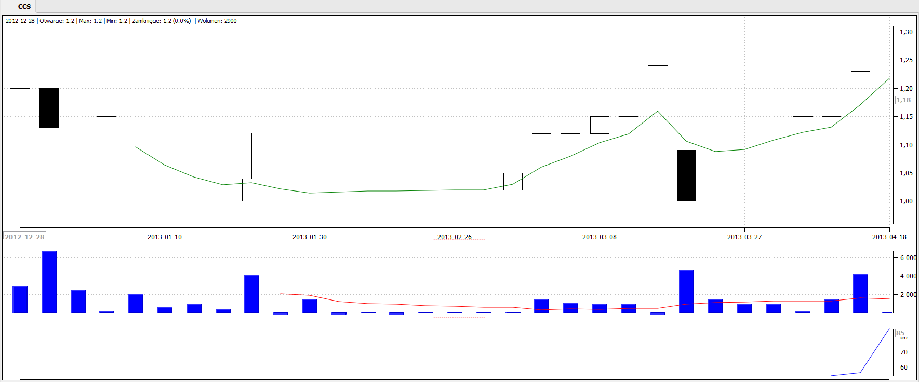
Task: Click the 6 000 volume axis label
Action: [908, 258]
